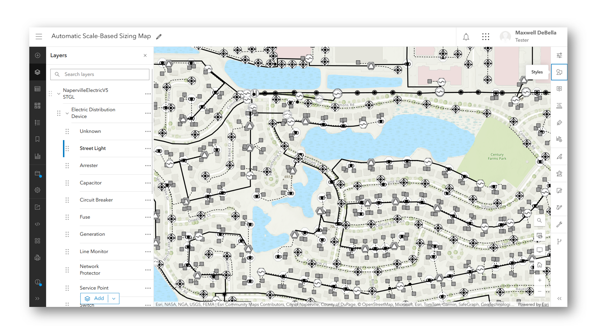Click the shapes cluster icon on right toolbar
597x334 pixels.
(559, 174)
